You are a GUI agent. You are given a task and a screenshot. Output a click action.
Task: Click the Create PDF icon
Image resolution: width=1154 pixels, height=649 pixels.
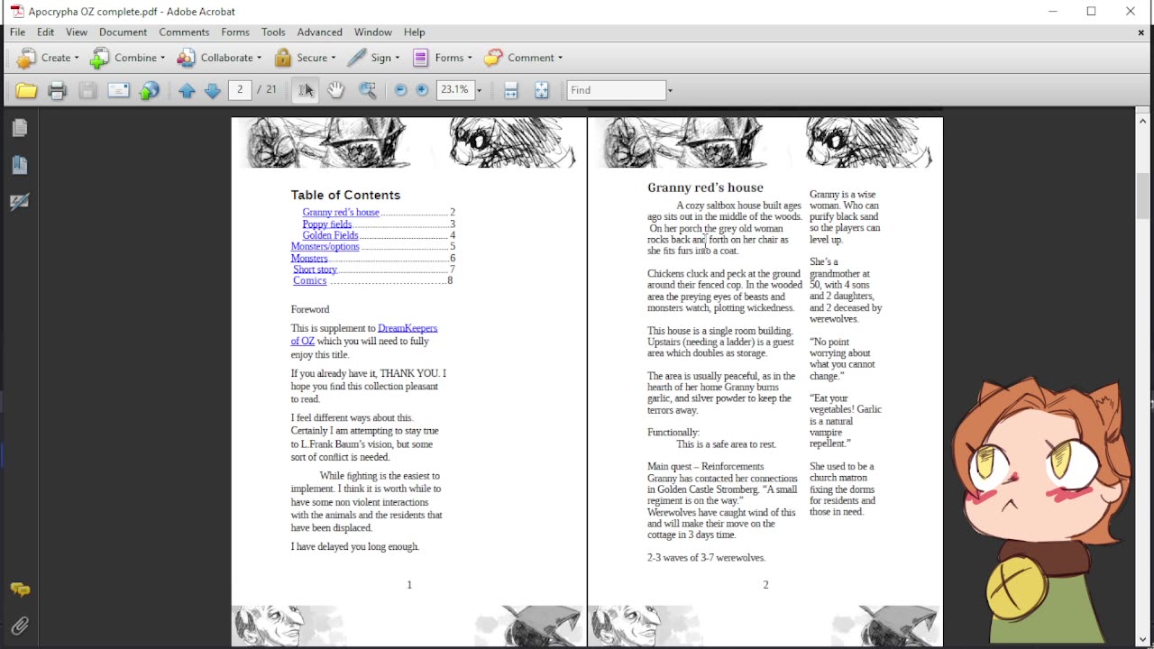click(x=26, y=58)
